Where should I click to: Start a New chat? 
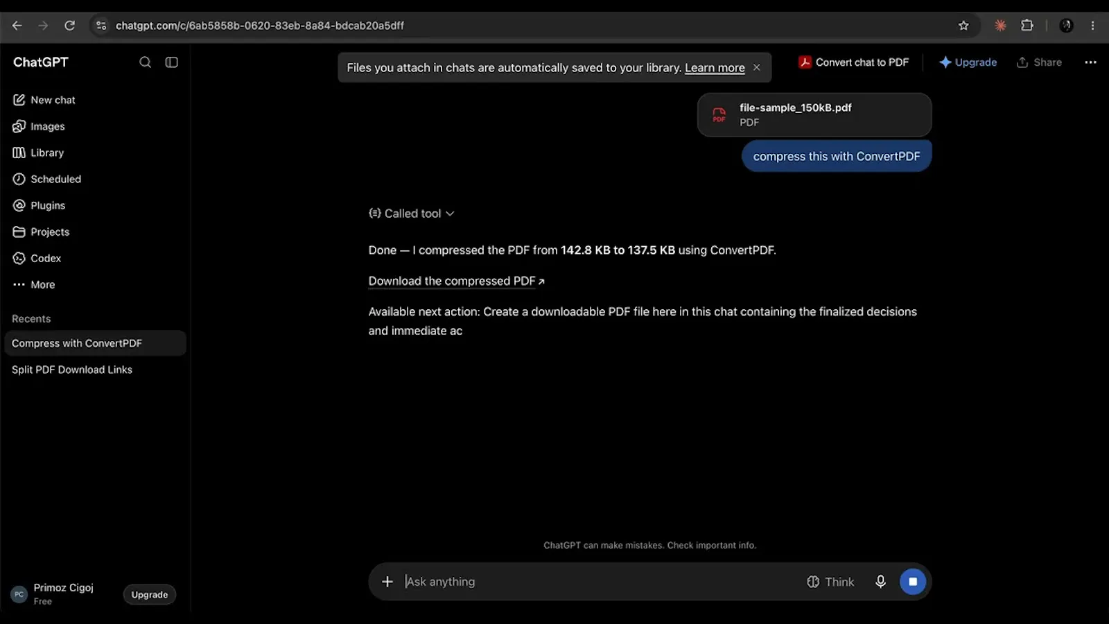[x=44, y=100]
